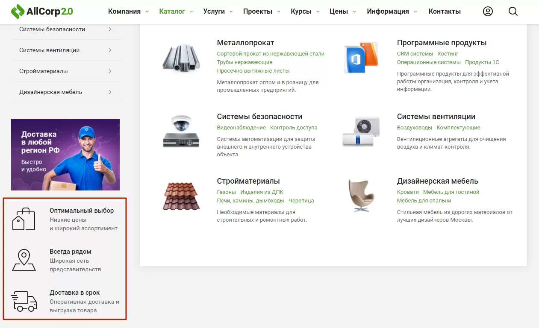This screenshot has width=539, height=328.
Task: Go to the Контакты page
Action: pyautogui.click(x=445, y=12)
